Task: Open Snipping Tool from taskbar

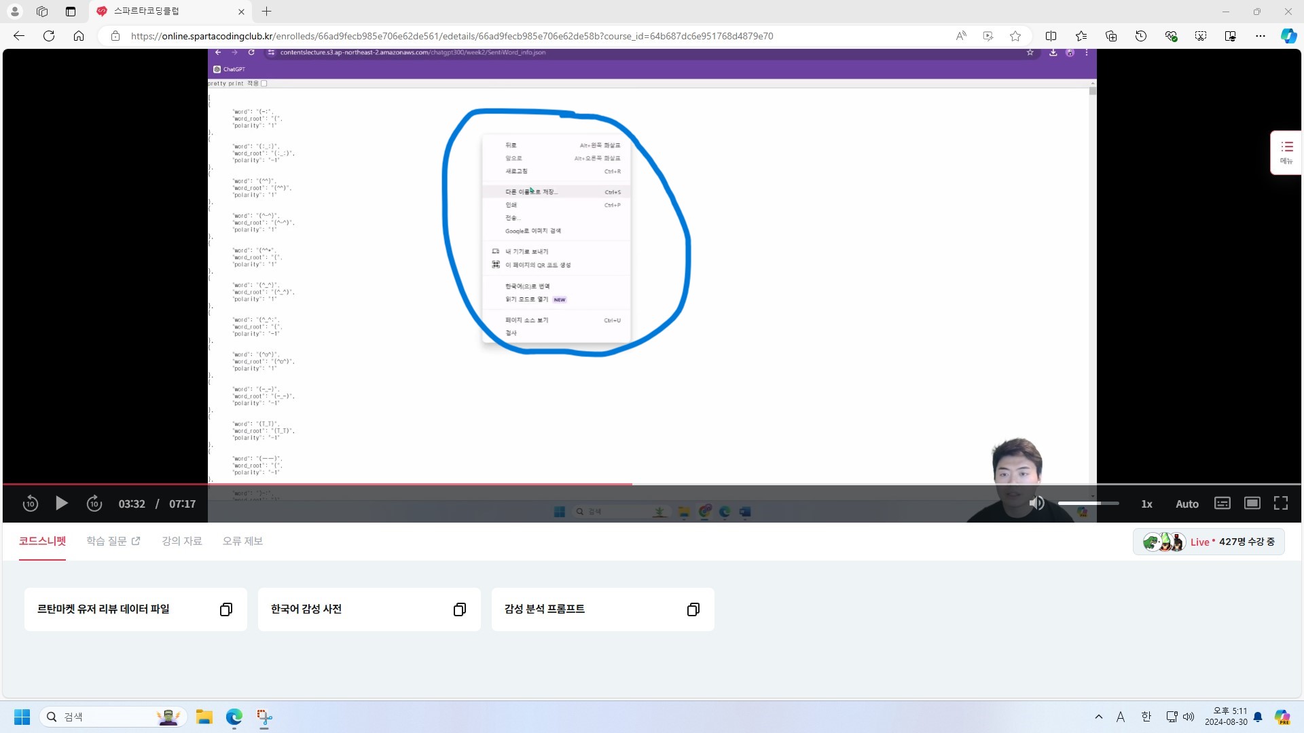Action: click(x=264, y=717)
